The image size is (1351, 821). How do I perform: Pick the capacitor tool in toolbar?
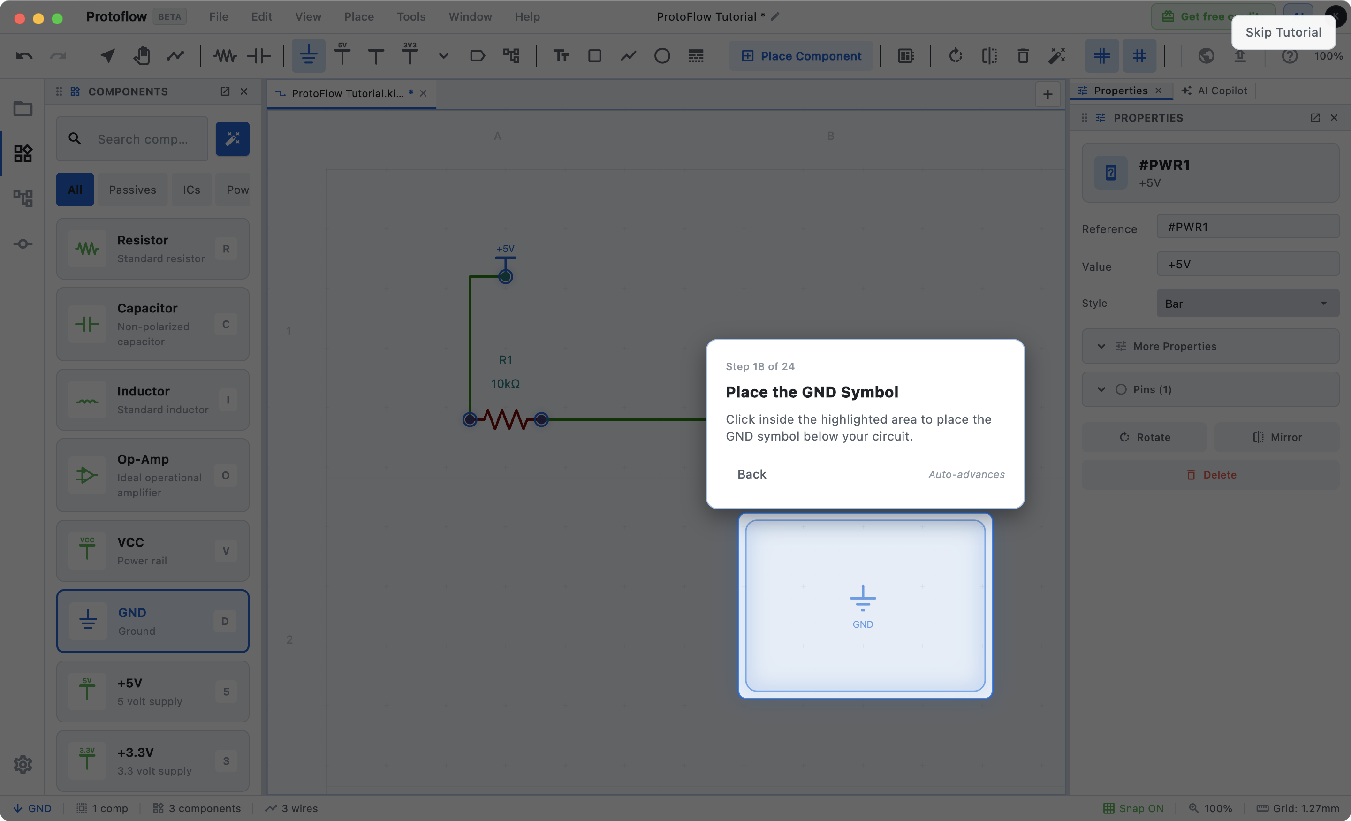pos(259,55)
